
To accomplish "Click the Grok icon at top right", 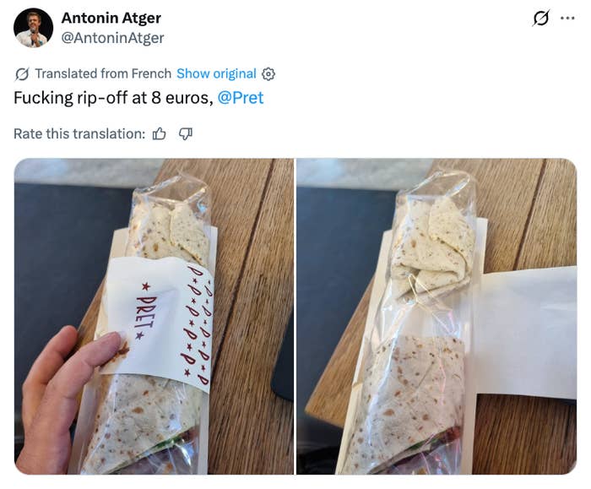I will tap(541, 18).
